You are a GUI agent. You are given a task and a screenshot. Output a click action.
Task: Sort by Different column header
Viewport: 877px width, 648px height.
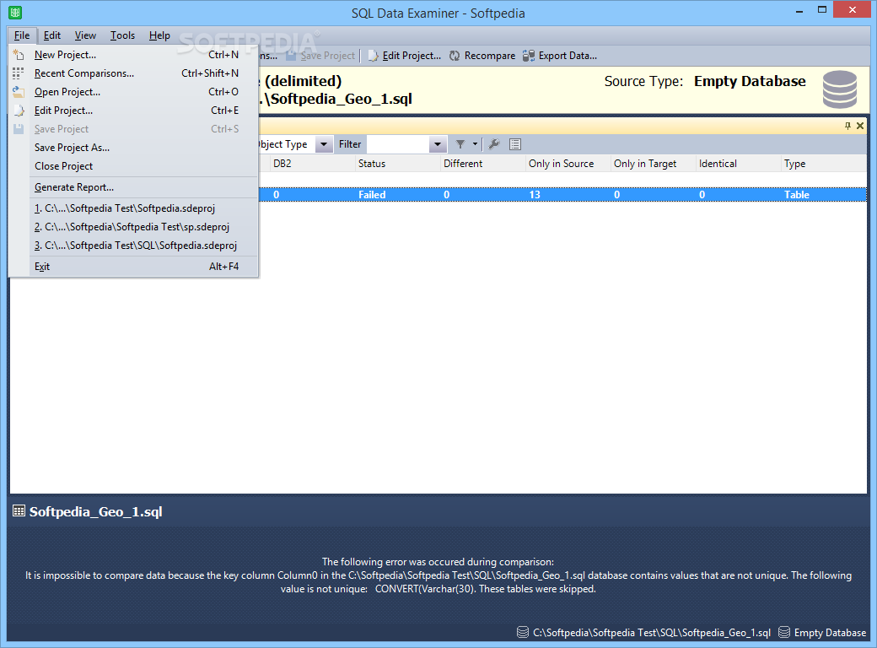coord(483,164)
